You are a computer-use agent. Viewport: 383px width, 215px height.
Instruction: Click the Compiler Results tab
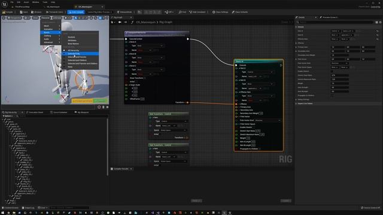121,168
